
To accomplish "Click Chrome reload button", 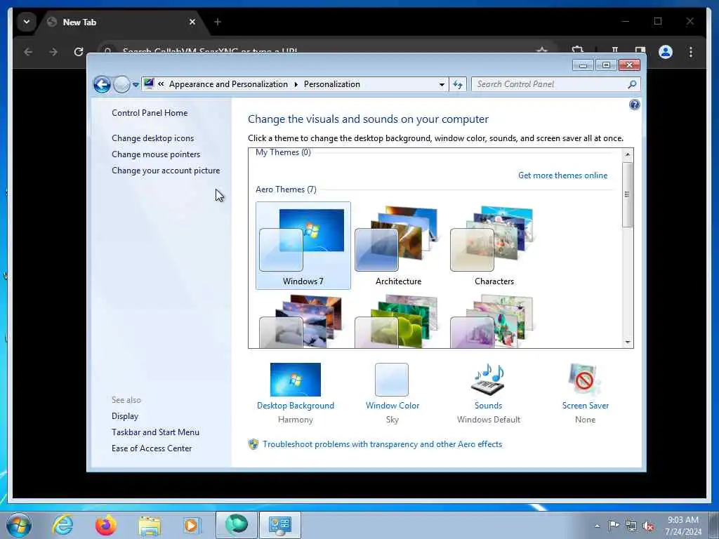I will (79, 52).
